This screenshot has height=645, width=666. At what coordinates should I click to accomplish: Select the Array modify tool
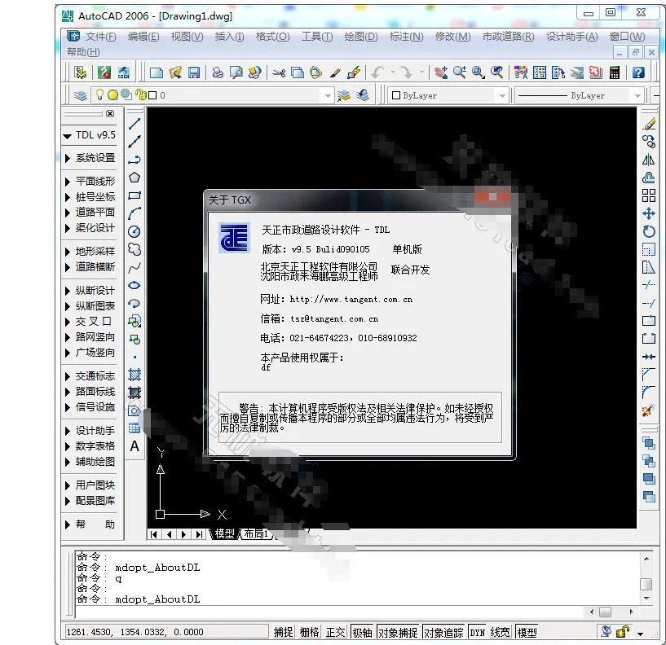pos(649,195)
